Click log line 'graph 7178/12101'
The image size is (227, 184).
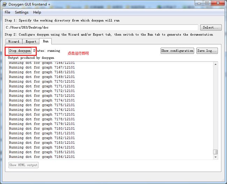[42, 119]
